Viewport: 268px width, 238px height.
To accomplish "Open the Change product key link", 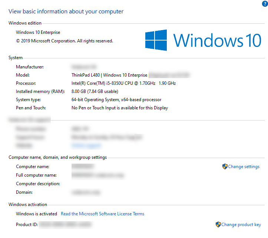I will click(x=241, y=225).
